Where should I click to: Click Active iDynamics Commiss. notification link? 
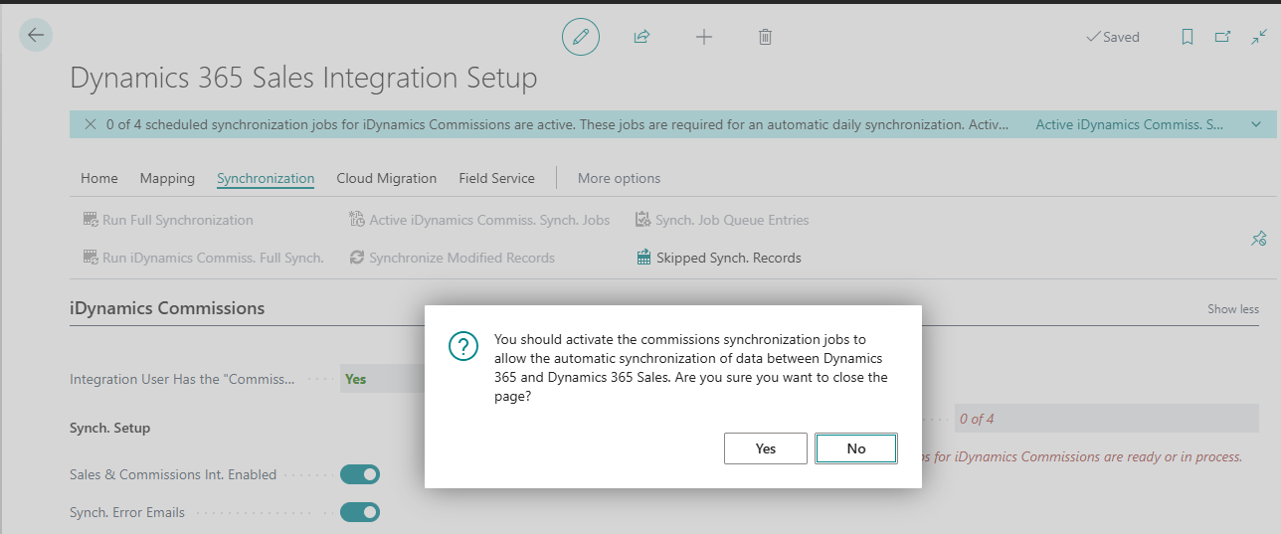pos(1130,124)
